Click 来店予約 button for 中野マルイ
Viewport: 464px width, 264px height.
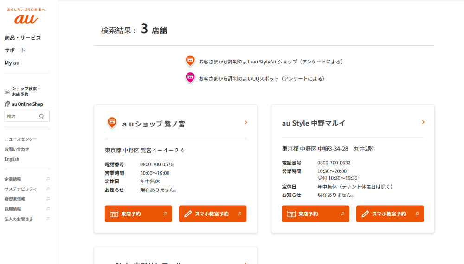tap(316, 214)
